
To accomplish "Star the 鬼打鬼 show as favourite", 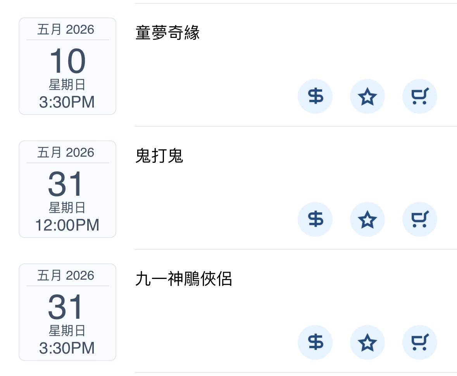I will coord(367,219).
